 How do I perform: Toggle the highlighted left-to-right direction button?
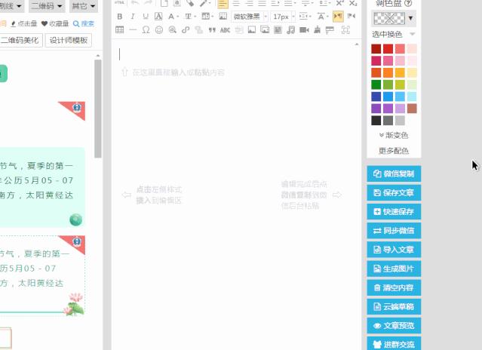(x=338, y=17)
